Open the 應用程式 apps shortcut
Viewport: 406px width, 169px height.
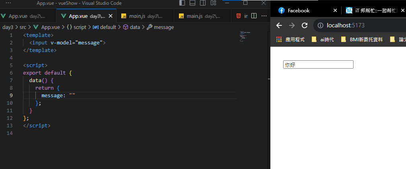point(291,40)
